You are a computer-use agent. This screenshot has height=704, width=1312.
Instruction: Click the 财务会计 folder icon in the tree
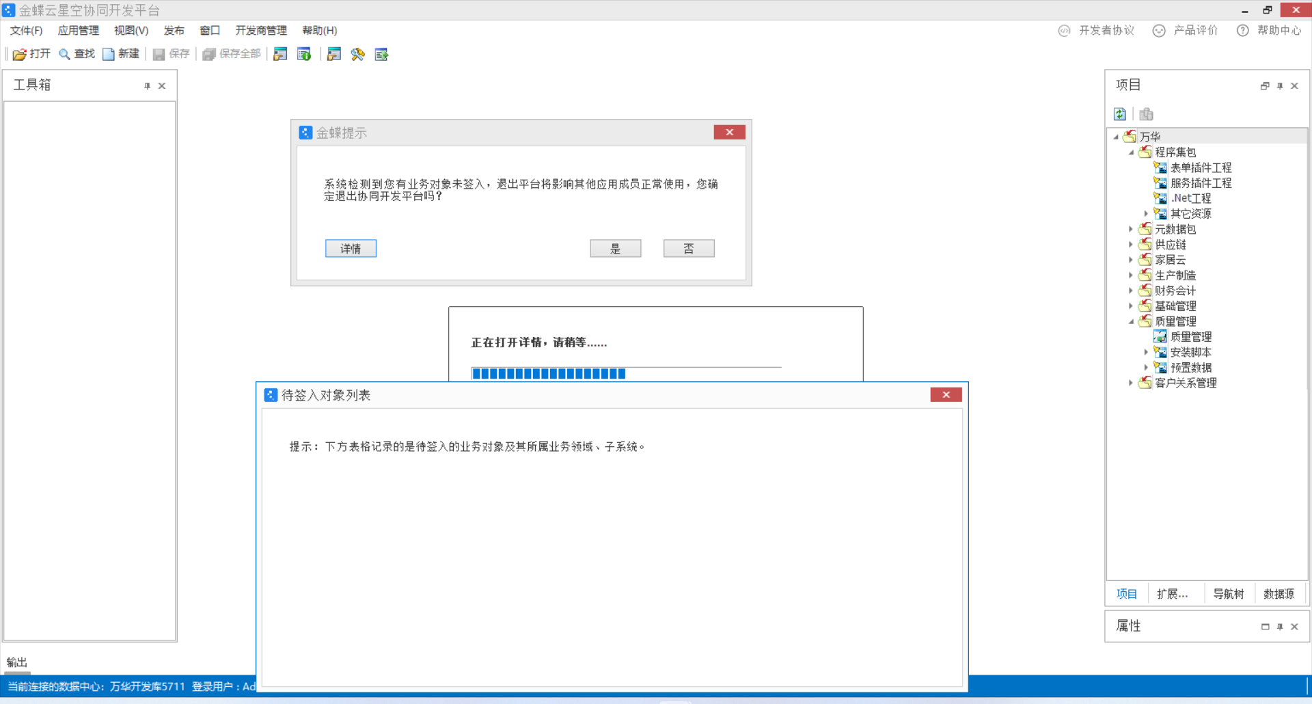pos(1145,290)
